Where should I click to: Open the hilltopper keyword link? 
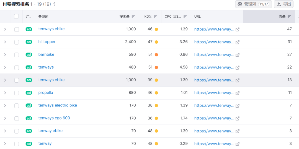click(x=47, y=42)
